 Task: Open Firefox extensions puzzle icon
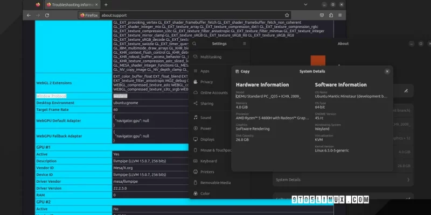pos(331,16)
